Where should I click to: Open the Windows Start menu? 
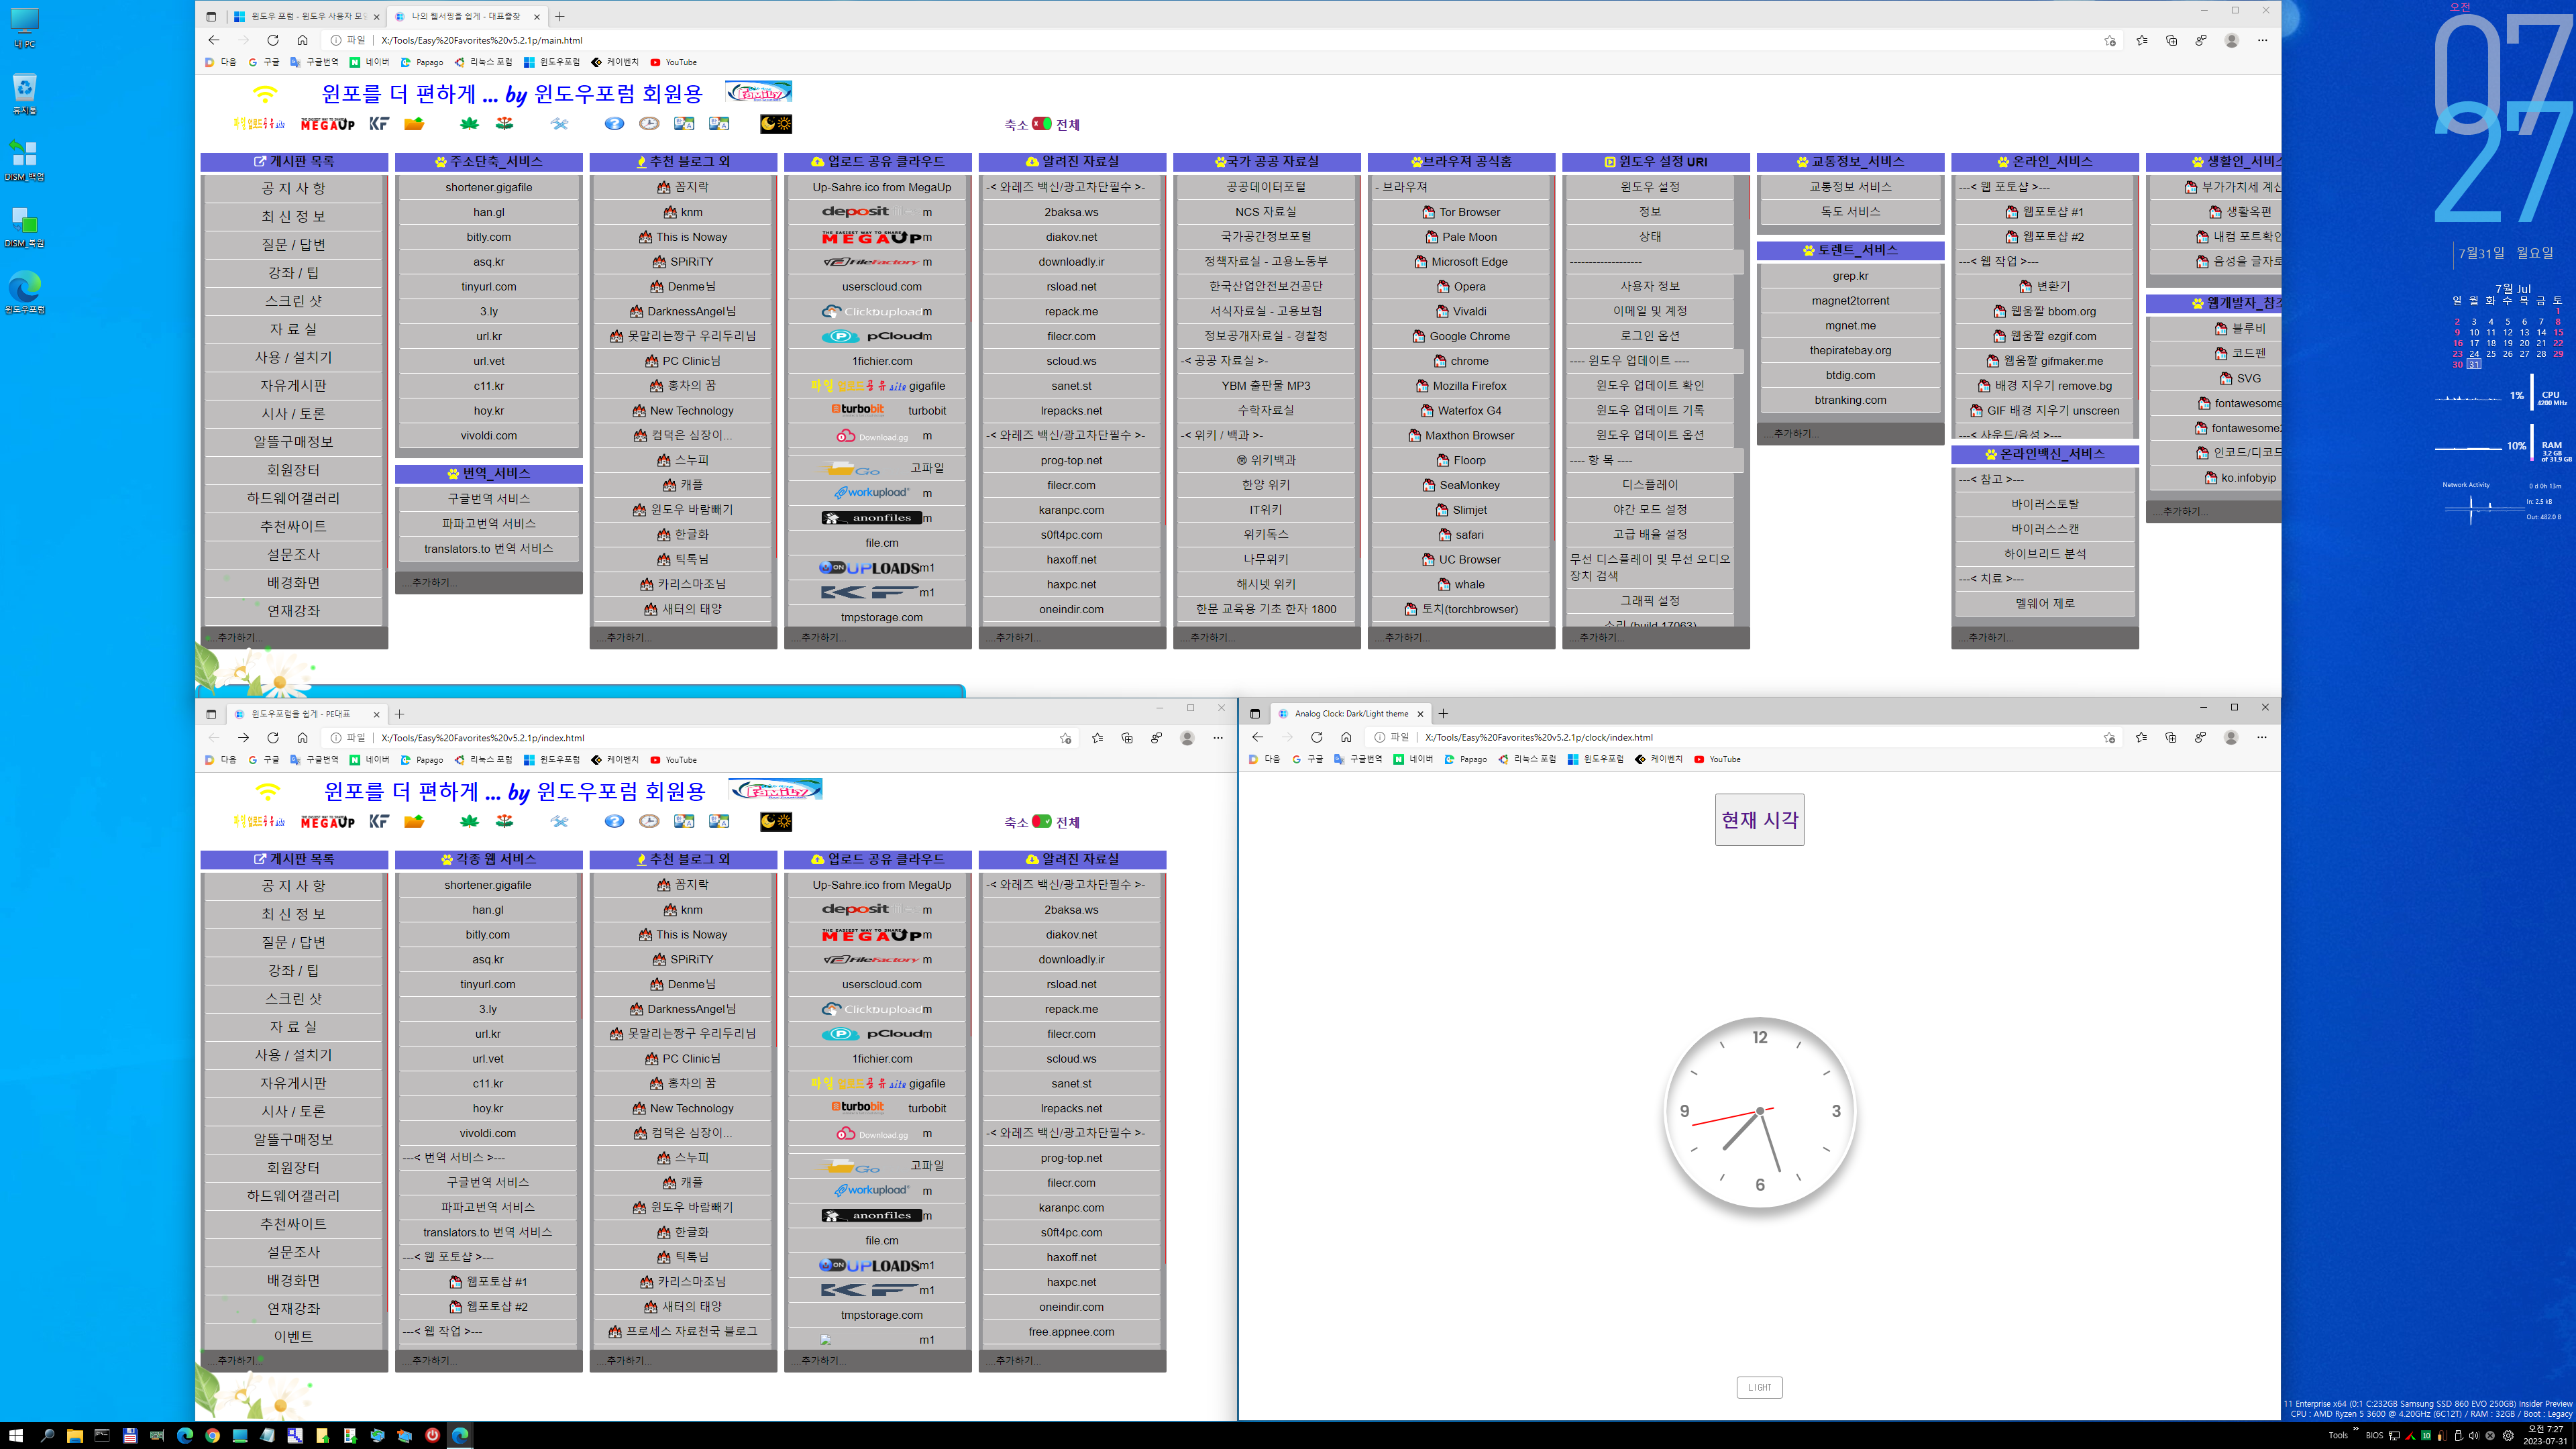point(16,1436)
